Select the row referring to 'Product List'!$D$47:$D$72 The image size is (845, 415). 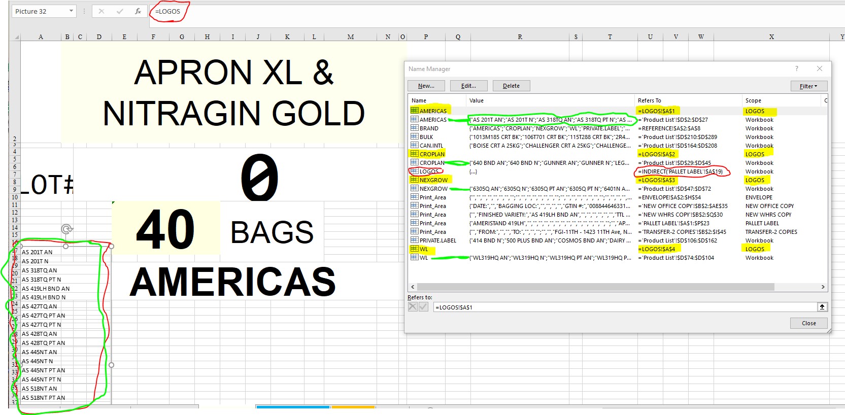(617, 189)
